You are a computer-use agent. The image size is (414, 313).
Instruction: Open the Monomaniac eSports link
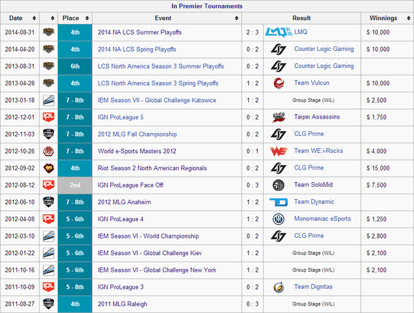(x=322, y=219)
